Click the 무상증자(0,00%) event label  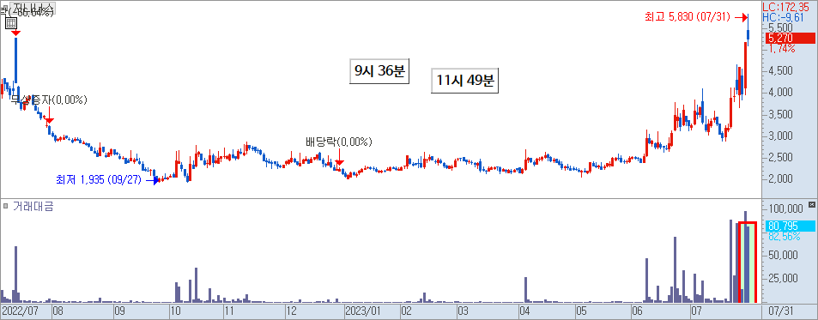coord(49,100)
